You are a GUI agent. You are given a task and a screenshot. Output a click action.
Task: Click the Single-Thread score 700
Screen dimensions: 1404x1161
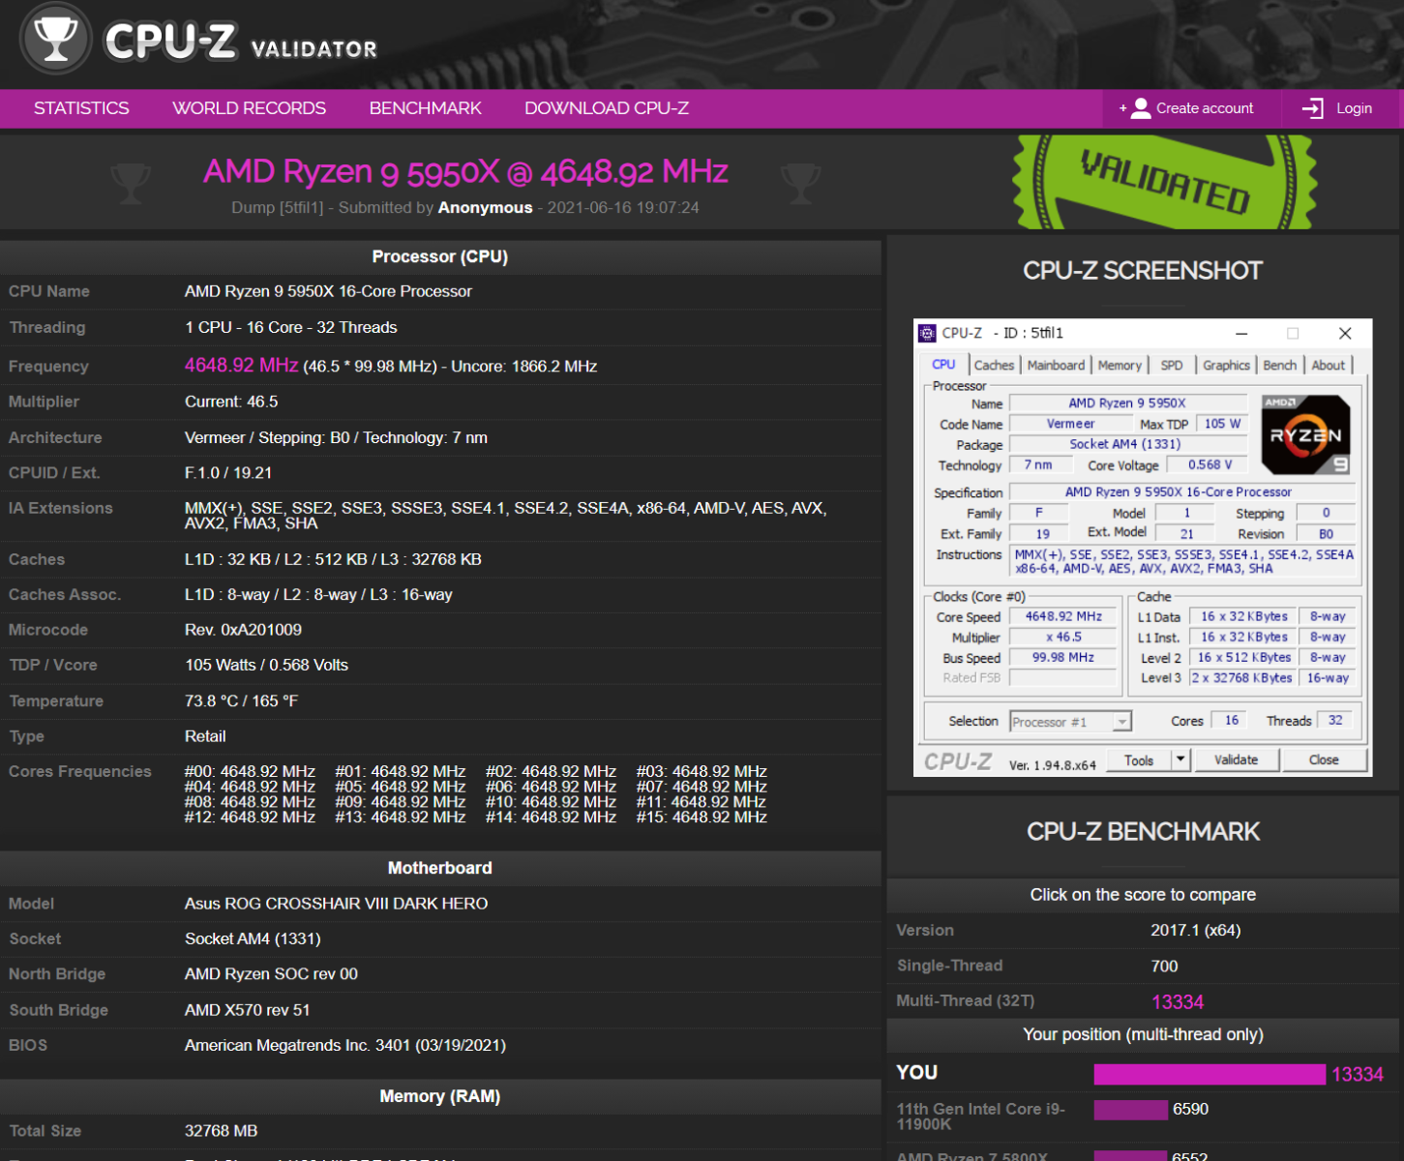[x=1164, y=966]
